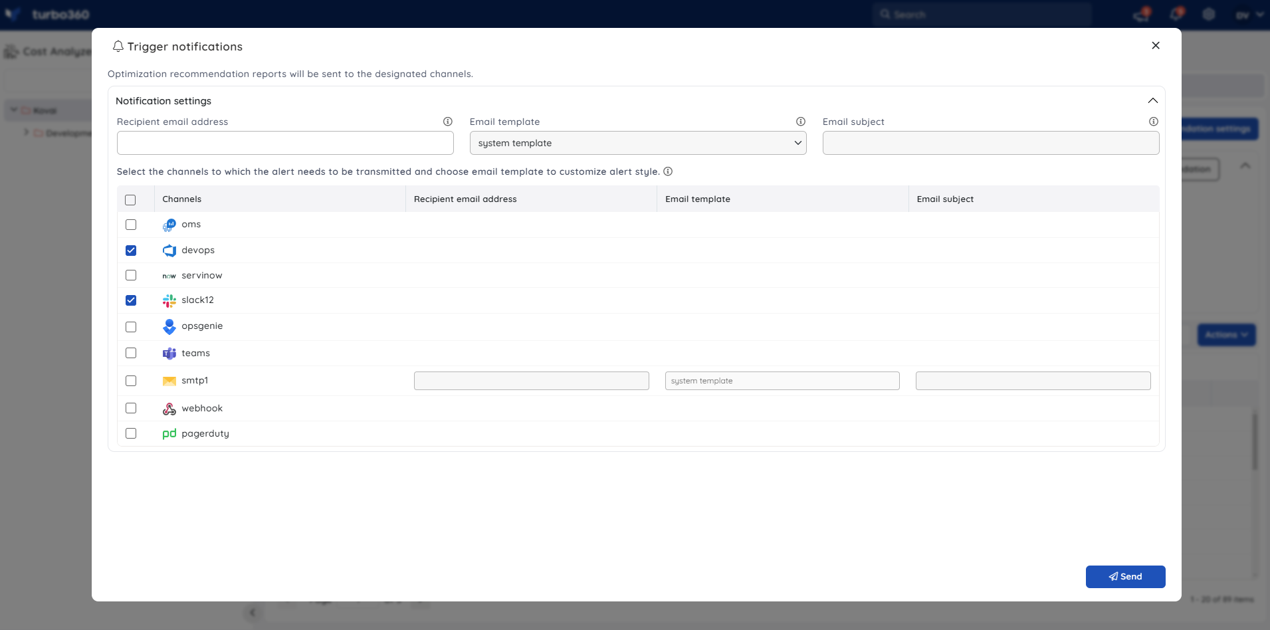Click info icon next to Recipient email address
The image size is (1270, 630).
coord(448,122)
